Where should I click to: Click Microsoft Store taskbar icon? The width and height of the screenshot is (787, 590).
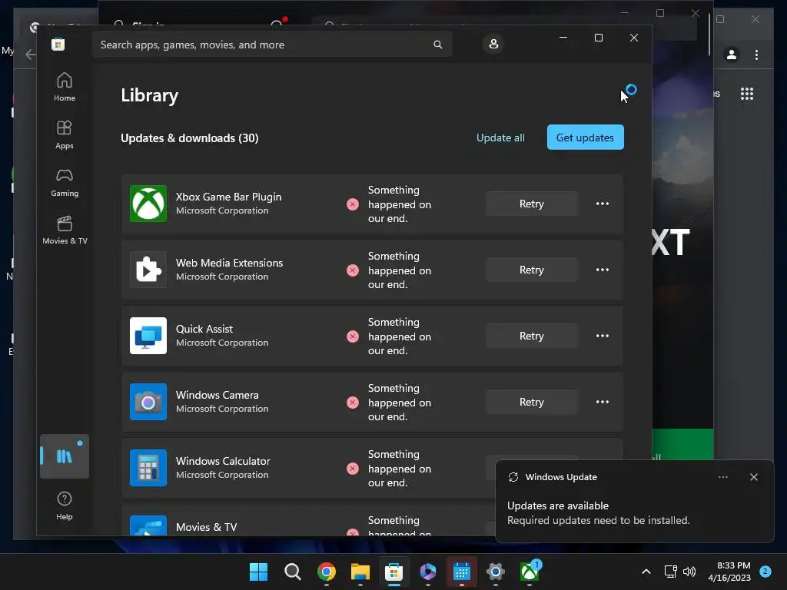point(394,572)
